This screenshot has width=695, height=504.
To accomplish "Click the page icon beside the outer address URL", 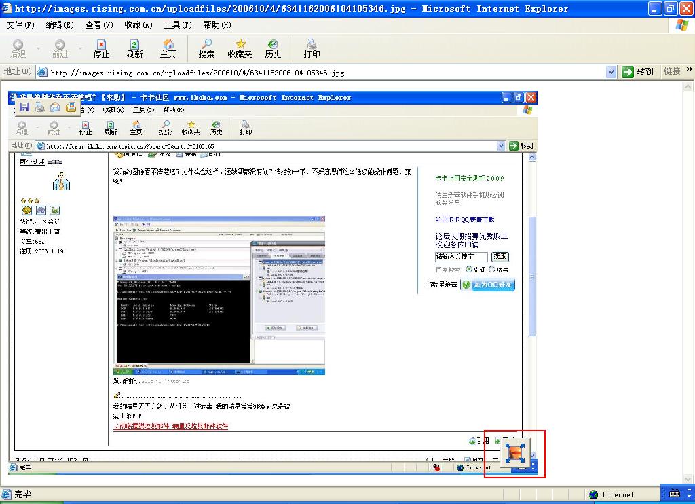I will pyautogui.click(x=43, y=72).
